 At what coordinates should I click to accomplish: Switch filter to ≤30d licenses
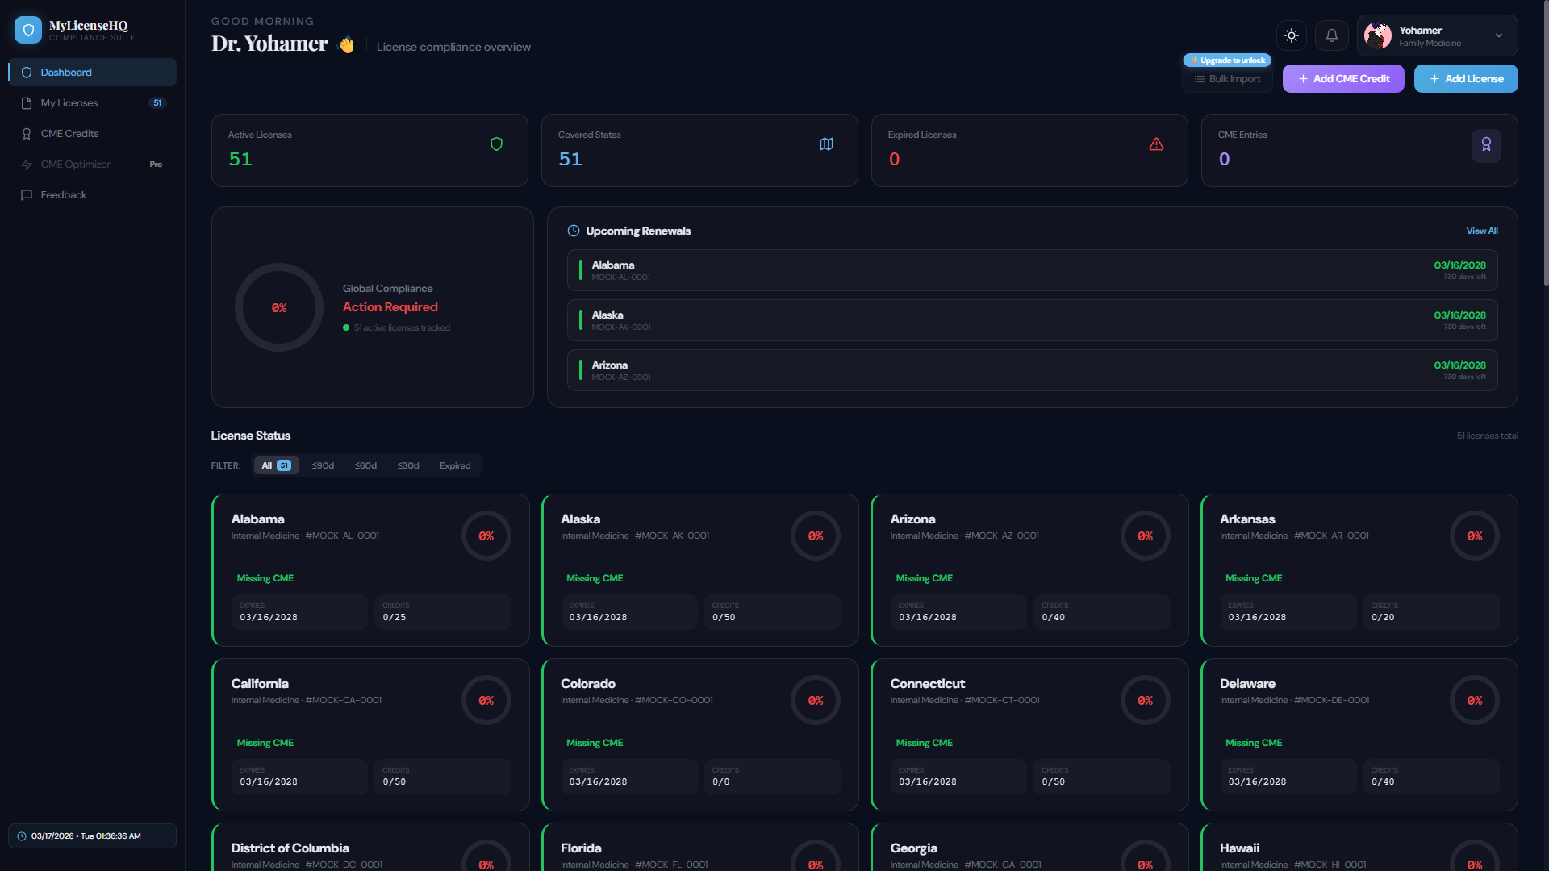point(408,465)
